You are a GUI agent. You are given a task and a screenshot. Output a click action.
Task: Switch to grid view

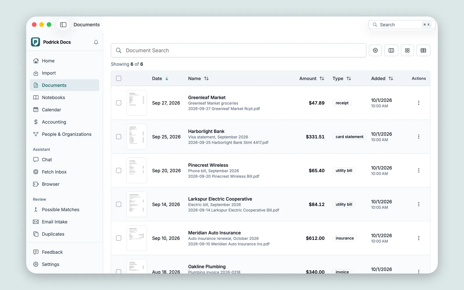tap(407, 50)
